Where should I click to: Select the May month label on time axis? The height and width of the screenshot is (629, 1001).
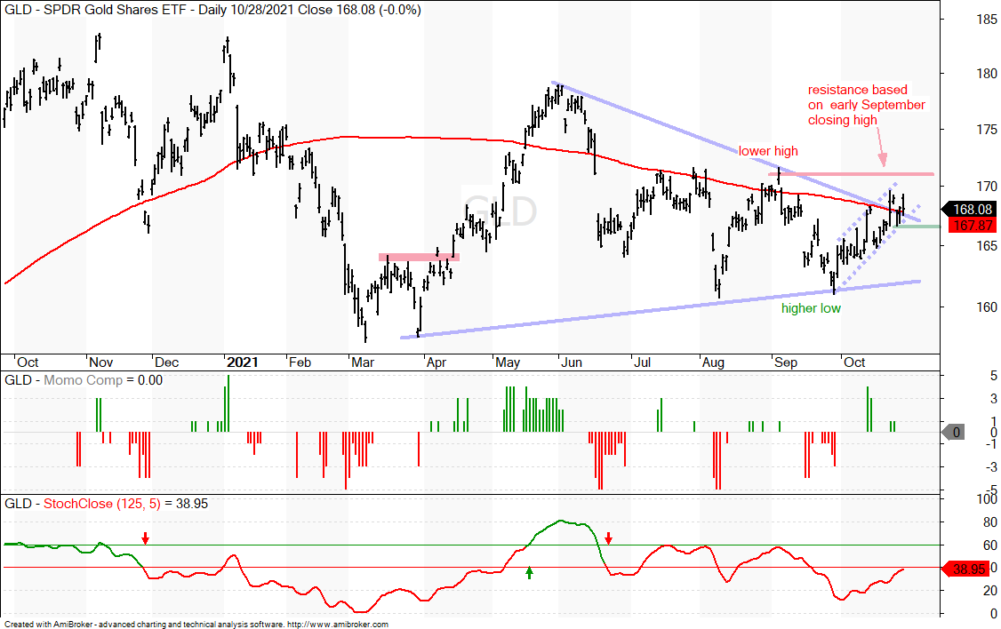tap(508, 362)
